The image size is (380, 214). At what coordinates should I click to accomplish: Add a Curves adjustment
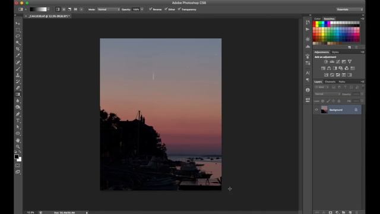338,62
